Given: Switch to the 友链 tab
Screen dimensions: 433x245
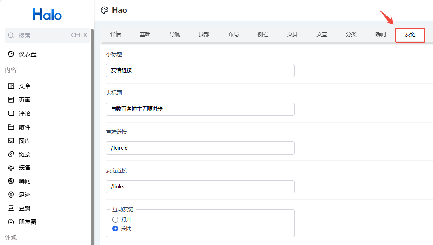Looking at the screenshot, I should coord(410,35).
